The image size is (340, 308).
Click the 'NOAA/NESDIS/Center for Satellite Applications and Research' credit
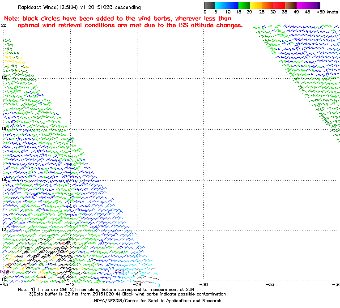157,301
